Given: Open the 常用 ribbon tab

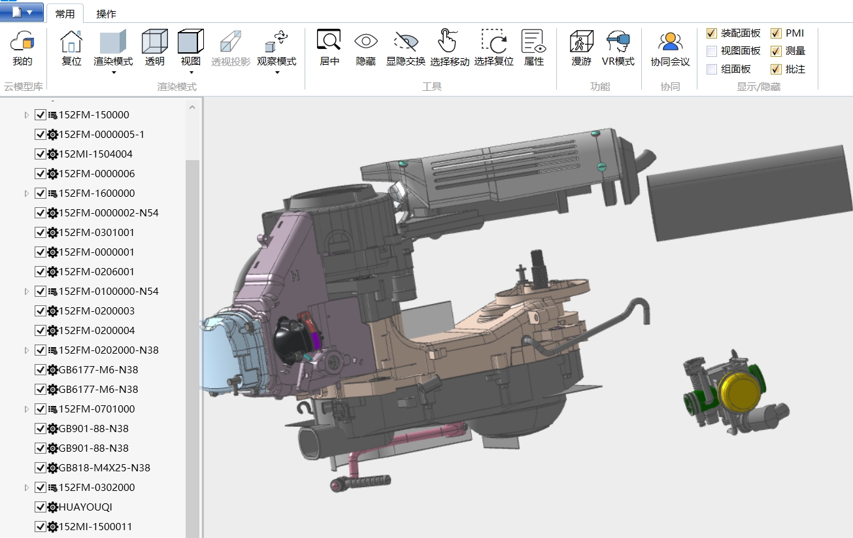Looking at the screenshot, I should [x=65, y=12].
